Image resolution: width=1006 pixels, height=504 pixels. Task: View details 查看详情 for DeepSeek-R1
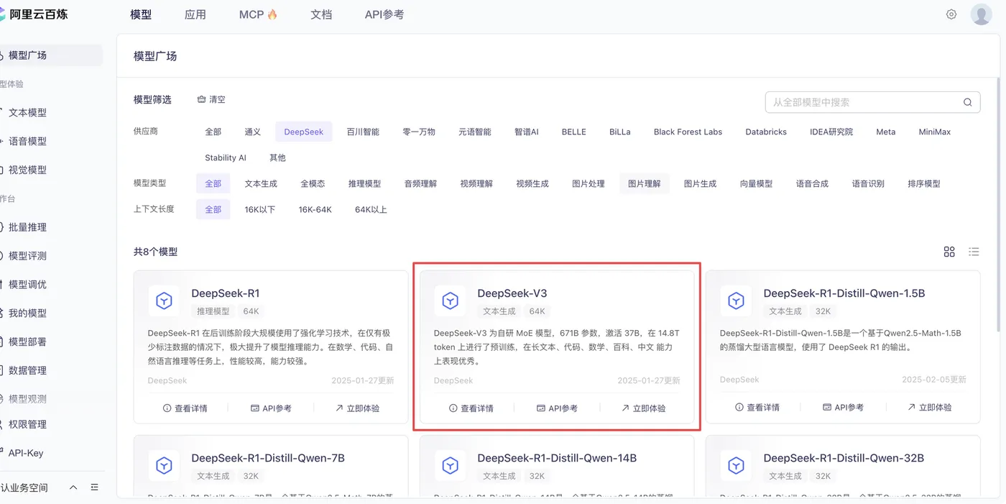[x=185, y=408]
